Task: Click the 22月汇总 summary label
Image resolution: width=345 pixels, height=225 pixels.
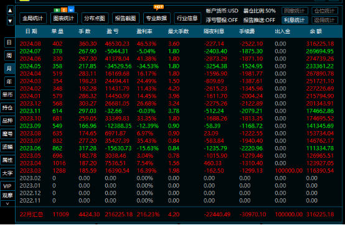Action: click(x=31, y=214)
